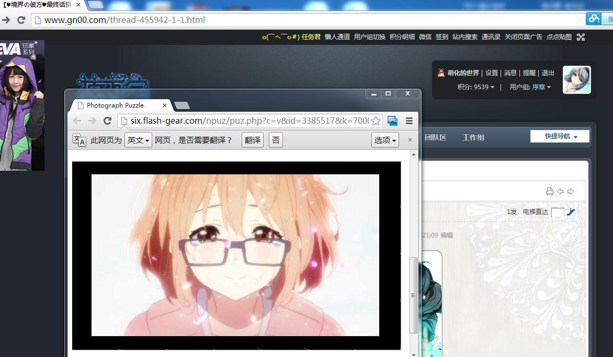Expand the 快捷导航 quick navigation menu
Viewport: 613px width, 357px height.
560,136
